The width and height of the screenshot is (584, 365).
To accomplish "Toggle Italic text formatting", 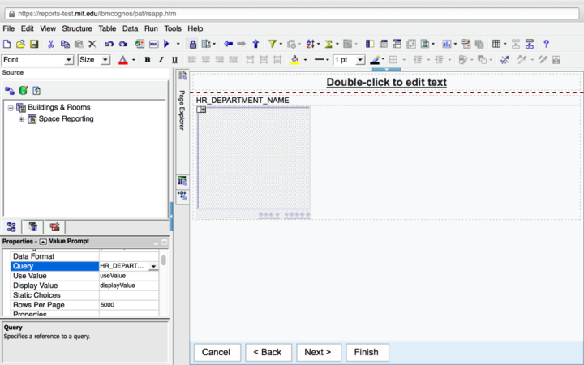I will point(161,60).
